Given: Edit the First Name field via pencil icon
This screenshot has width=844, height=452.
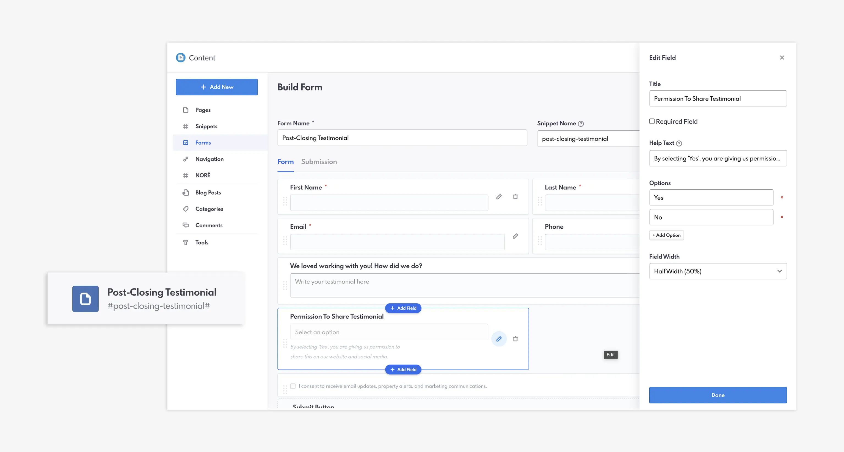Looking at the screenshot, I should [x=499, y=196].
